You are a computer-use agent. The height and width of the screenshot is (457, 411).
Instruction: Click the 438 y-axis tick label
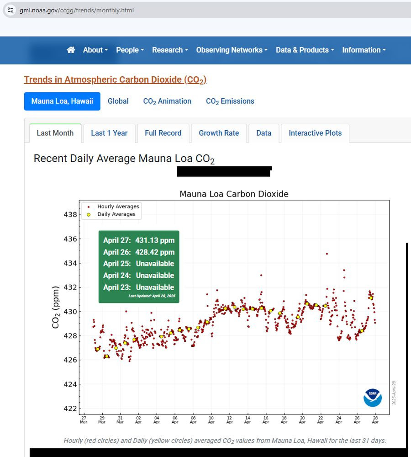[x=70, y=214]
